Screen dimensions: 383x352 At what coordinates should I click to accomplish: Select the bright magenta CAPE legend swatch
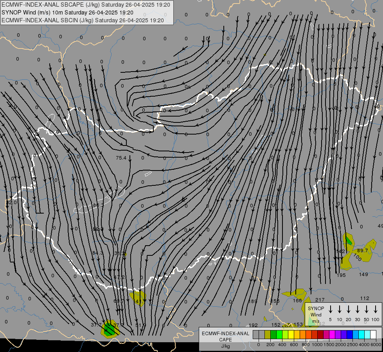332,335
